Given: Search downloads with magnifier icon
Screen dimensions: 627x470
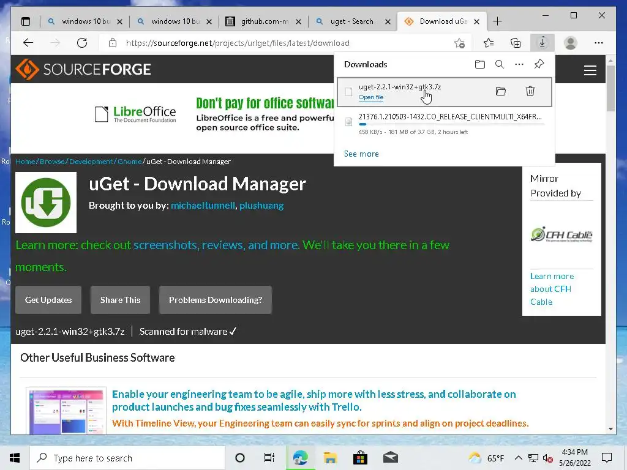Looking at the screenshot, I should [500, 64].
